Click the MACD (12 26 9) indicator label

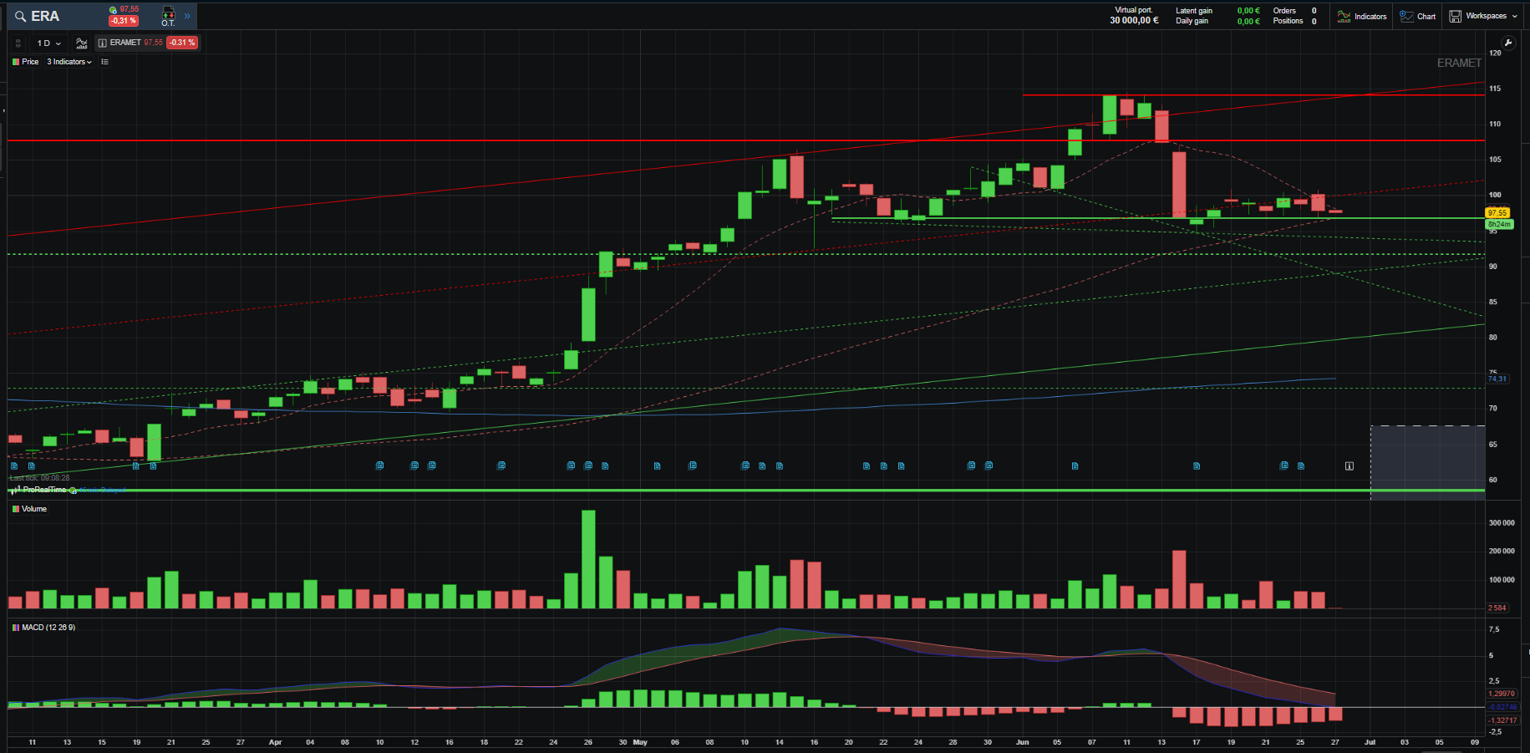(48, 628)
